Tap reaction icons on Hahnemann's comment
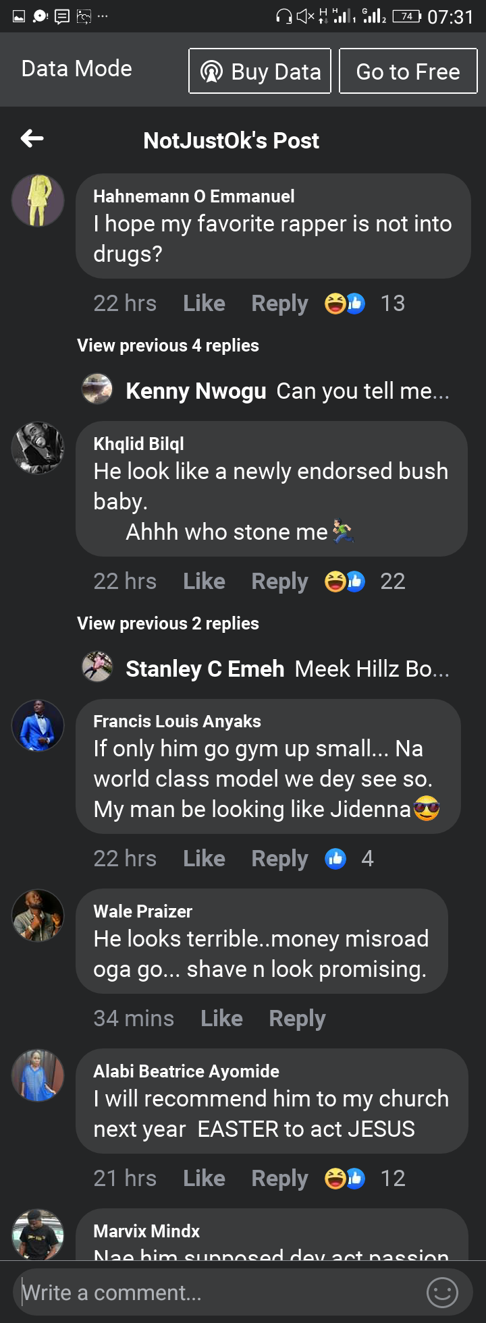Viewport: 486px width, 1323px height. point(345,304)
